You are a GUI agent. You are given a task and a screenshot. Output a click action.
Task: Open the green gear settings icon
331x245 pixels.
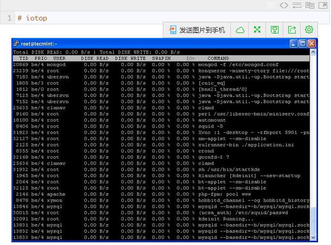(x=309, y=30)
